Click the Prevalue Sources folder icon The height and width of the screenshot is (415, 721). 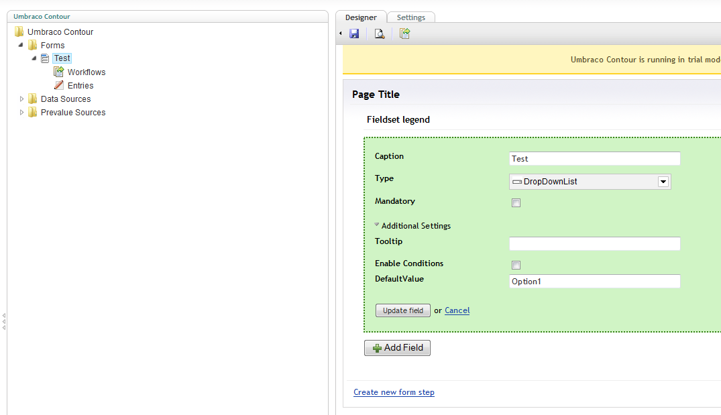32,112
